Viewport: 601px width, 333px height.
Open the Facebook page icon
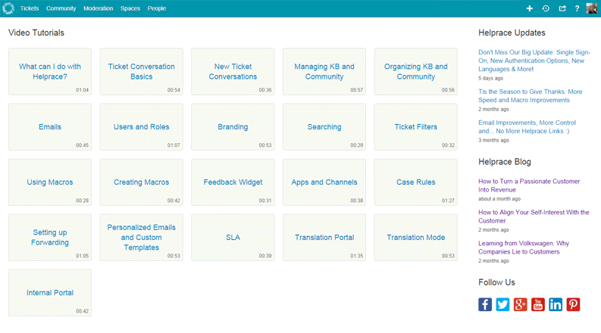(485, 305)
